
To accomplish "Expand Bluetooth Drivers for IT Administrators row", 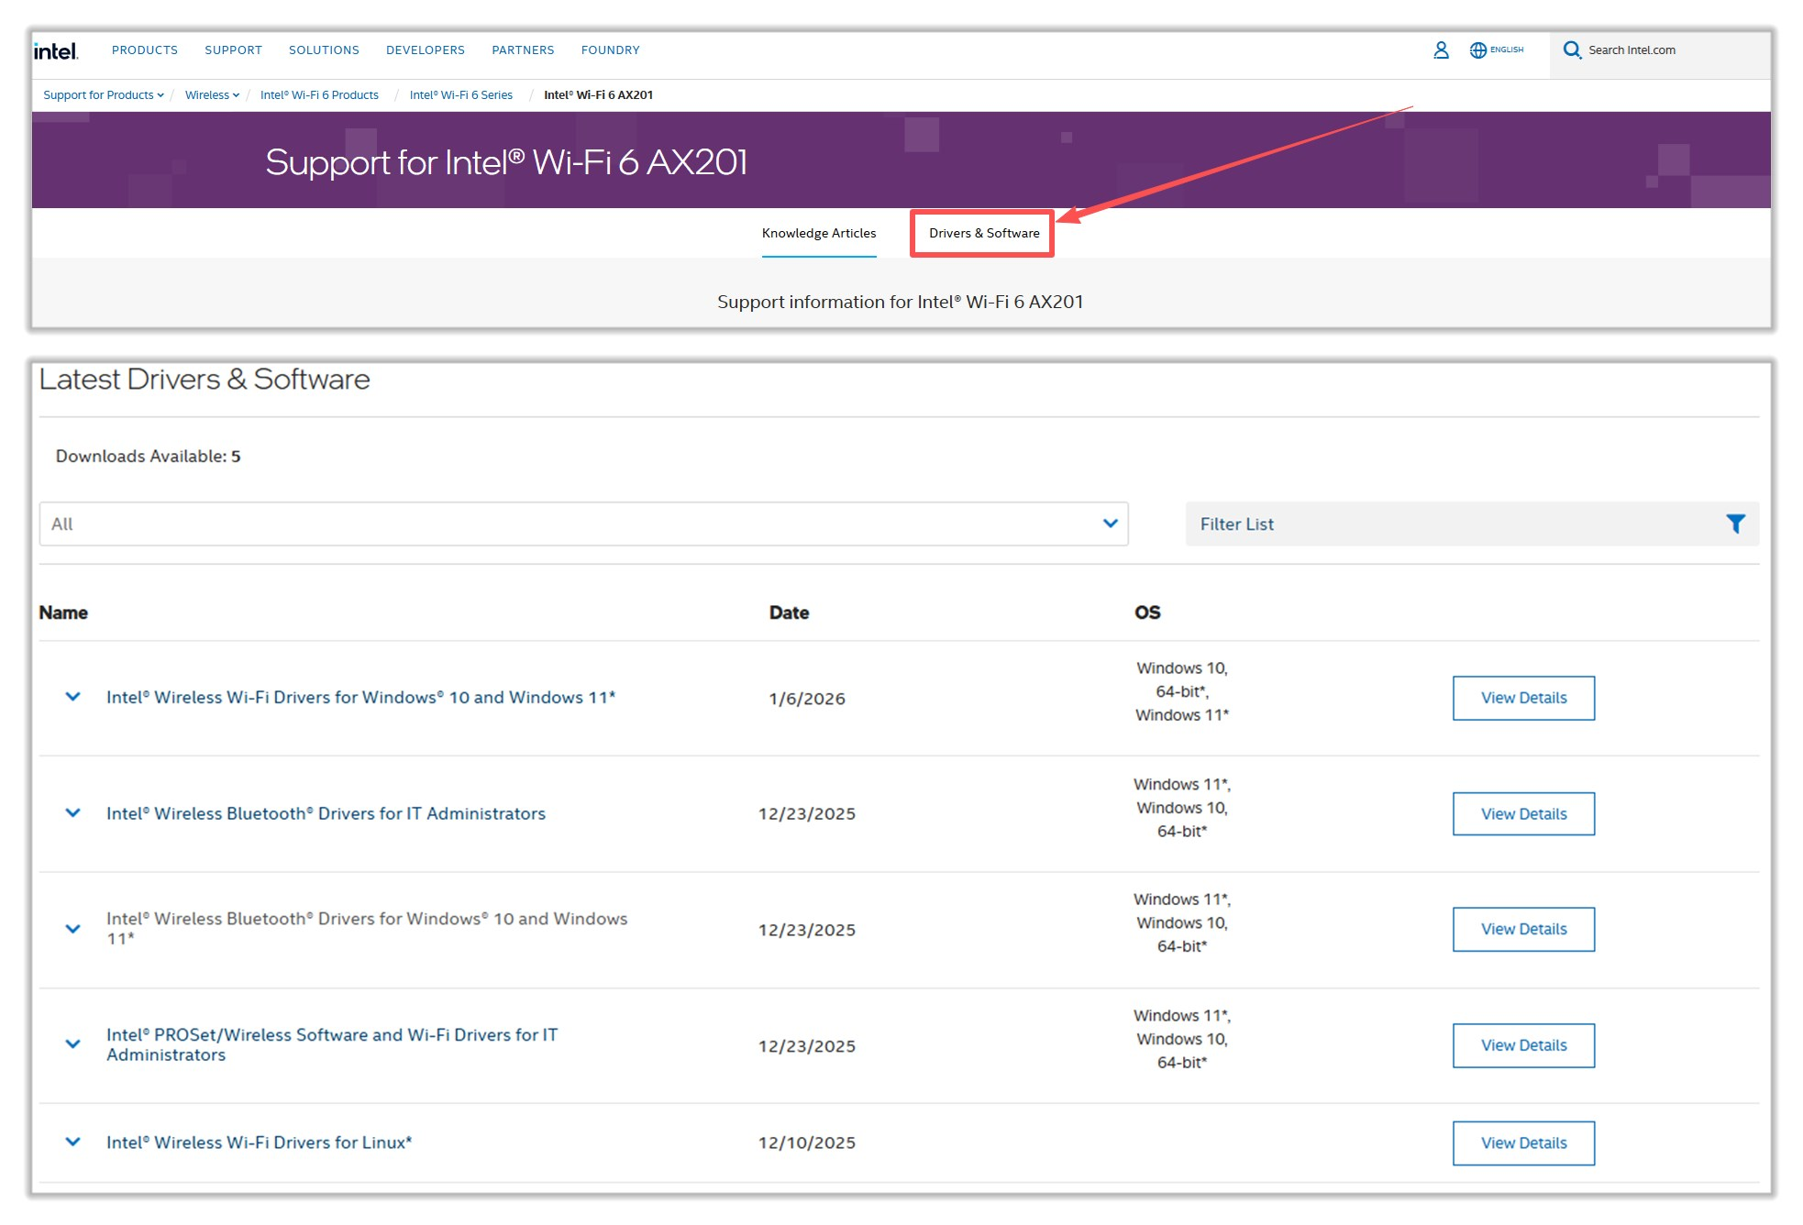I will click(73, 813).
